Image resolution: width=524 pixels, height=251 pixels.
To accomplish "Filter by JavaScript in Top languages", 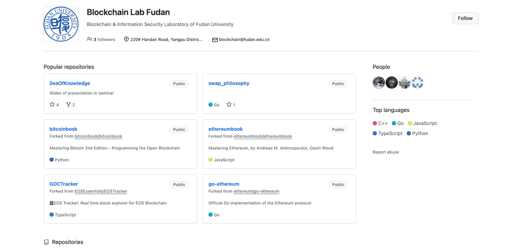I will [422, 123].
